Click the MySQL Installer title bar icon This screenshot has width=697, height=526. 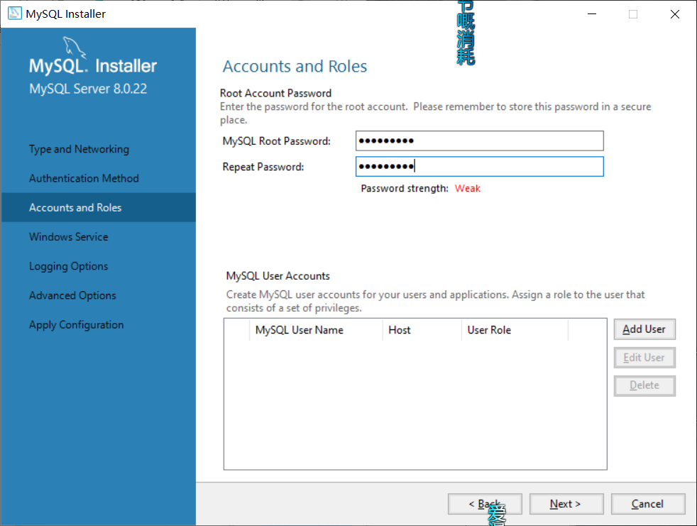15,13
